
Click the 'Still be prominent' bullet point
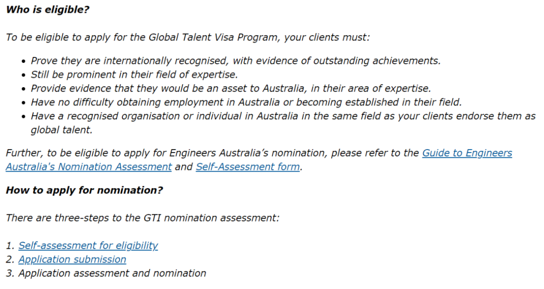(x=134, y=75)
